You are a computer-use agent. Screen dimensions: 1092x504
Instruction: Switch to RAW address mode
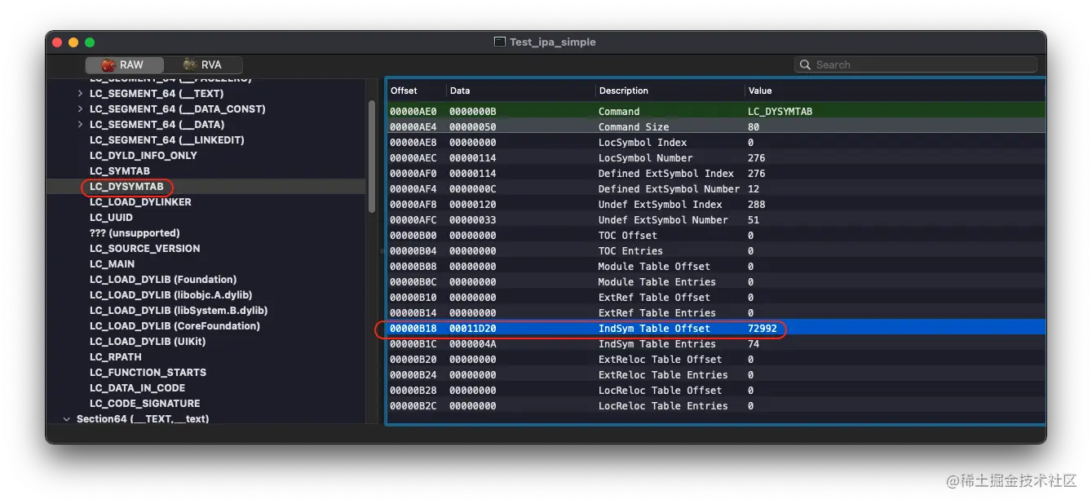pos(124,65)
